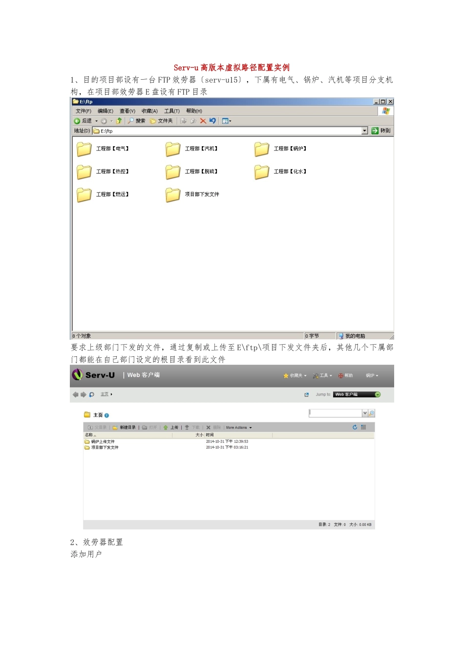Open the 文件(F) menu

click(x=84, y=111)
